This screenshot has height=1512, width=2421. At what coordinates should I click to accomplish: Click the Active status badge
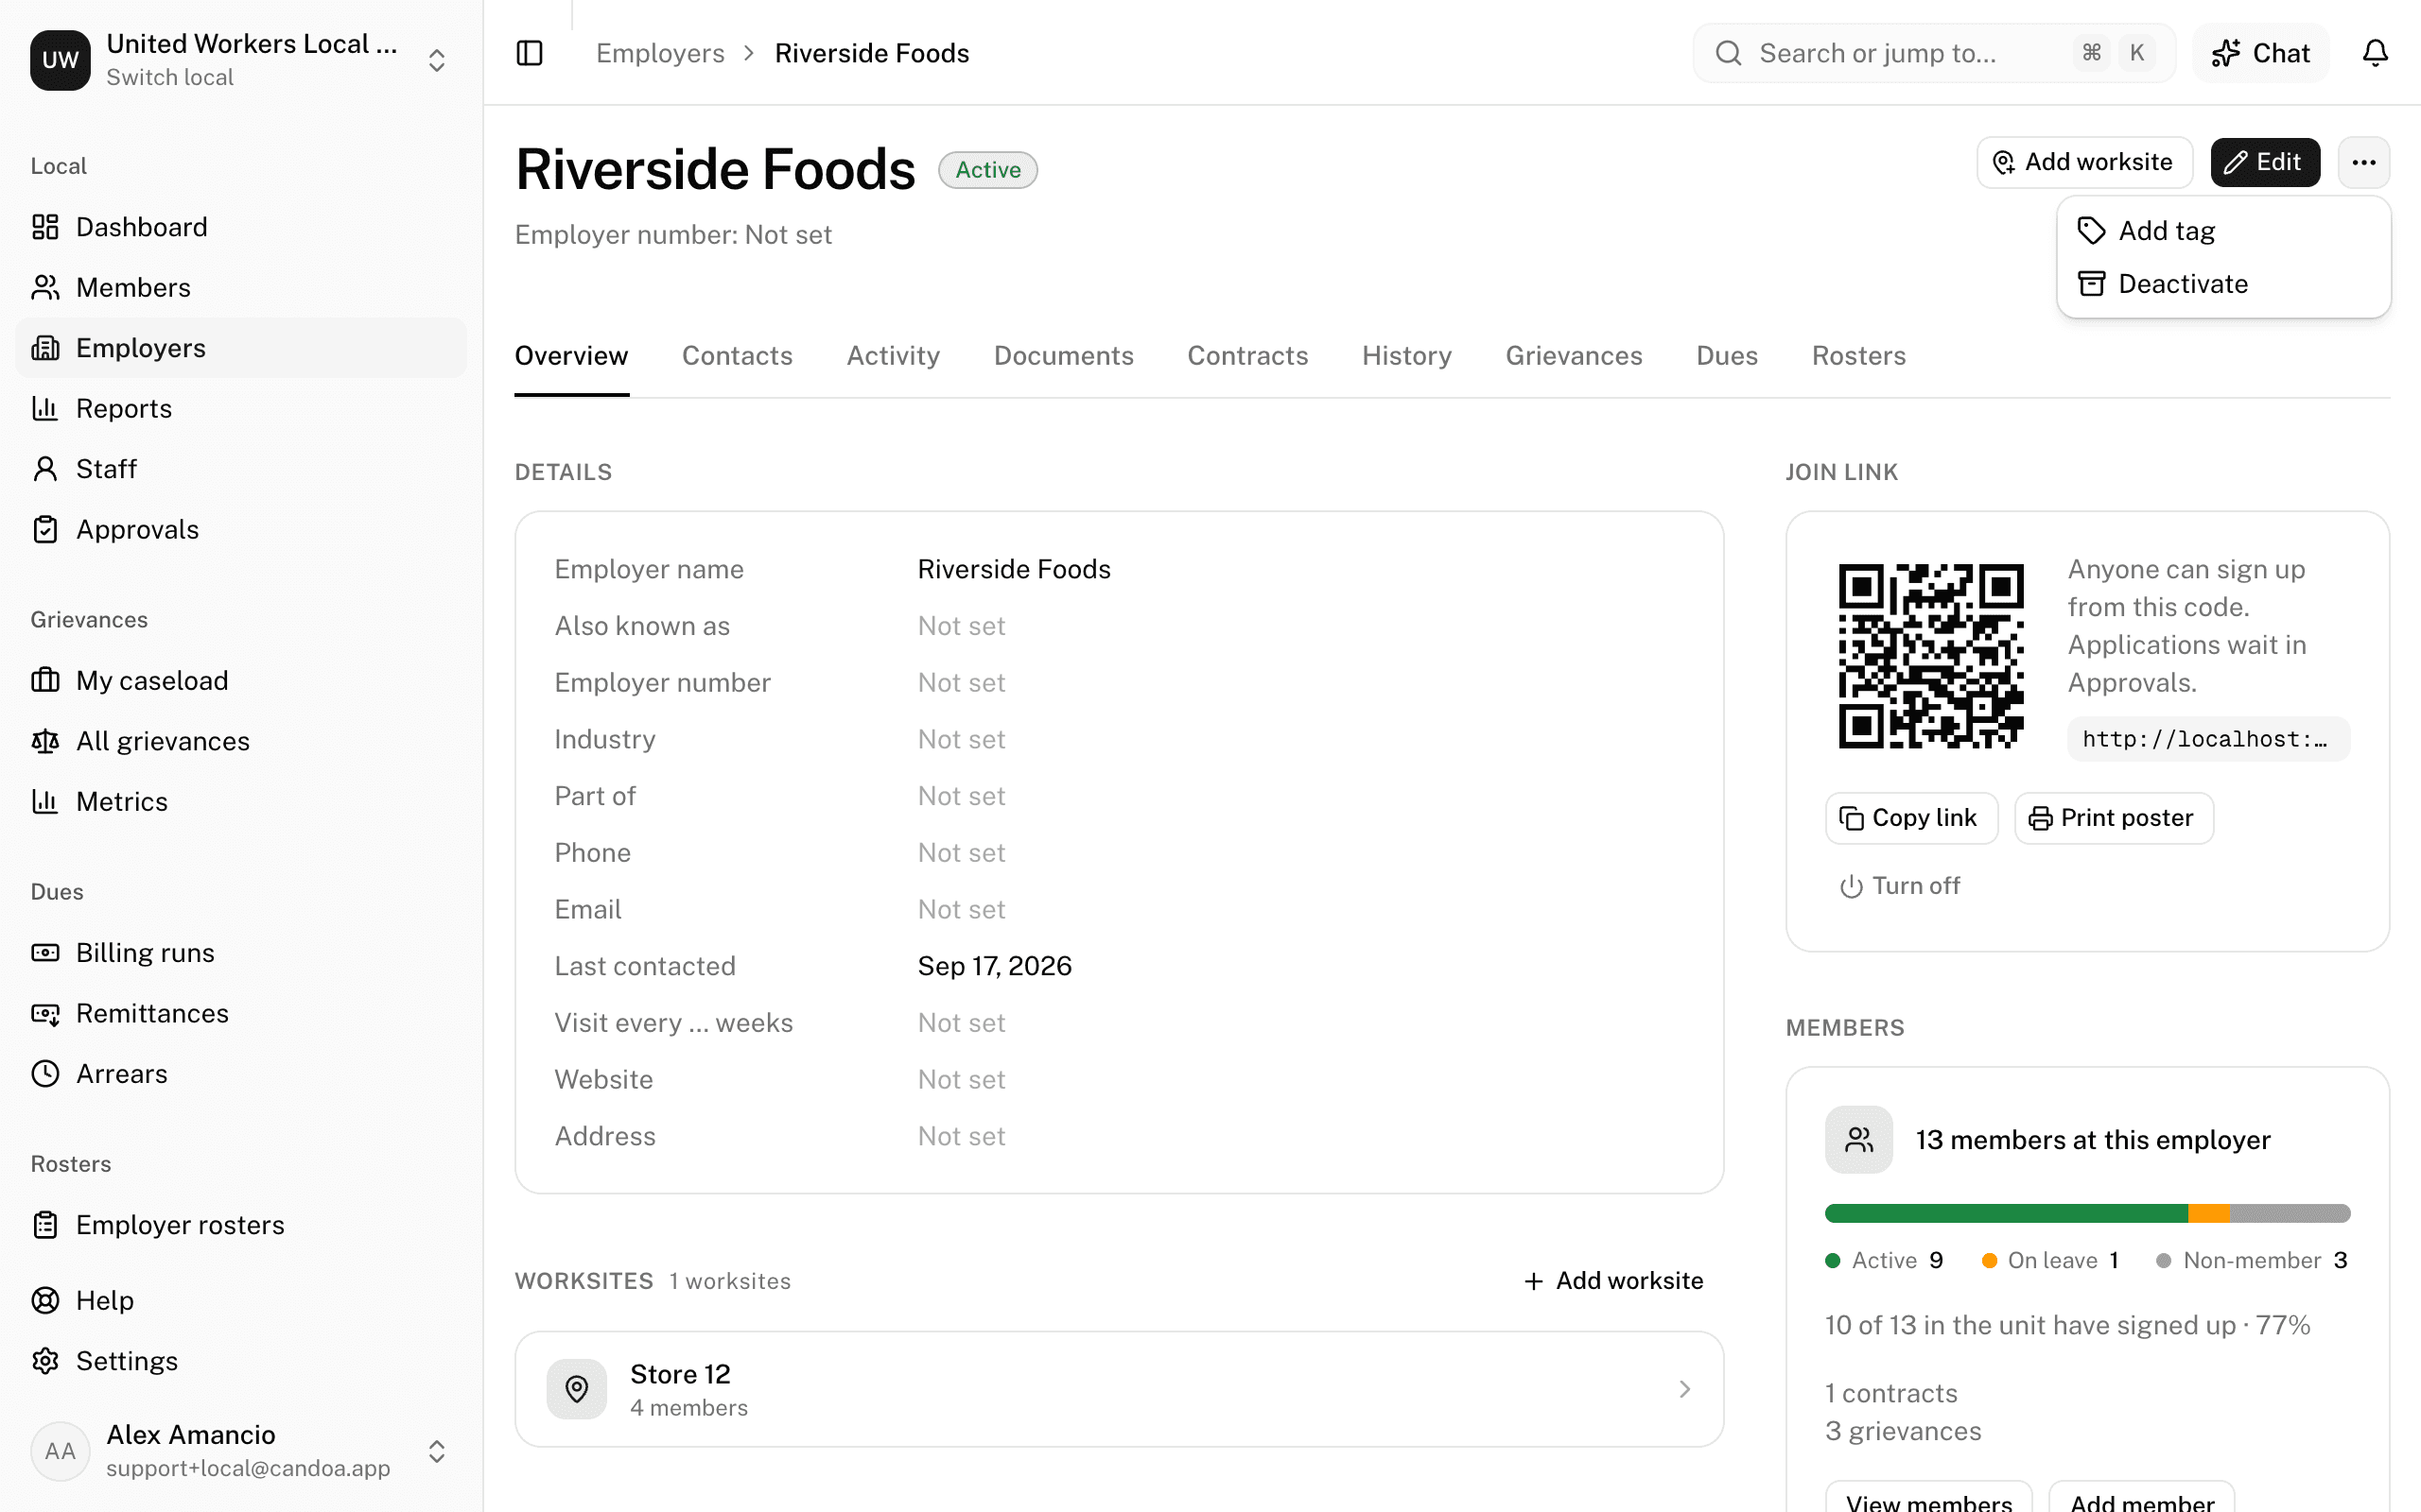(987, 170)
